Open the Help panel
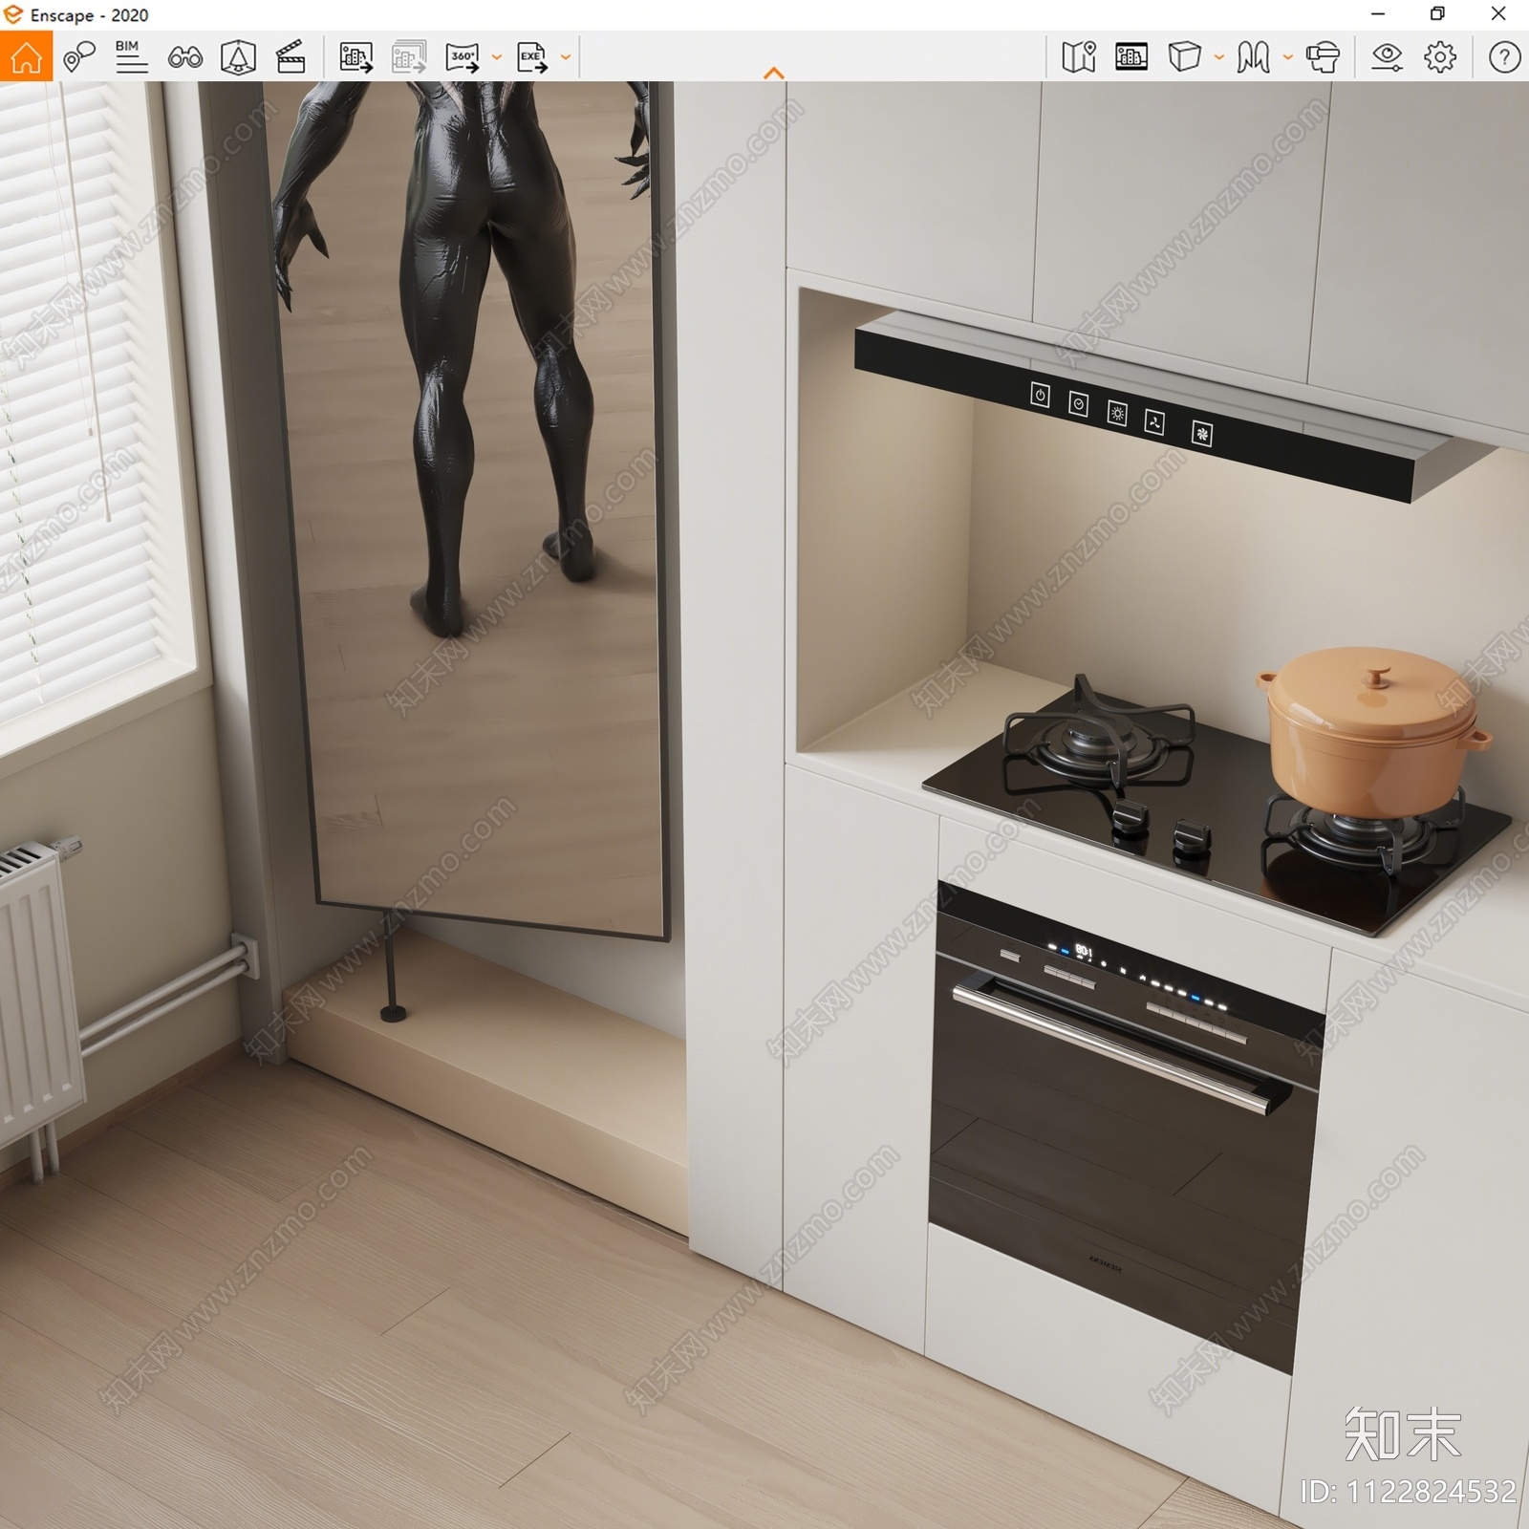Screen dimensions: 1529x1529 click(1504, 57)
